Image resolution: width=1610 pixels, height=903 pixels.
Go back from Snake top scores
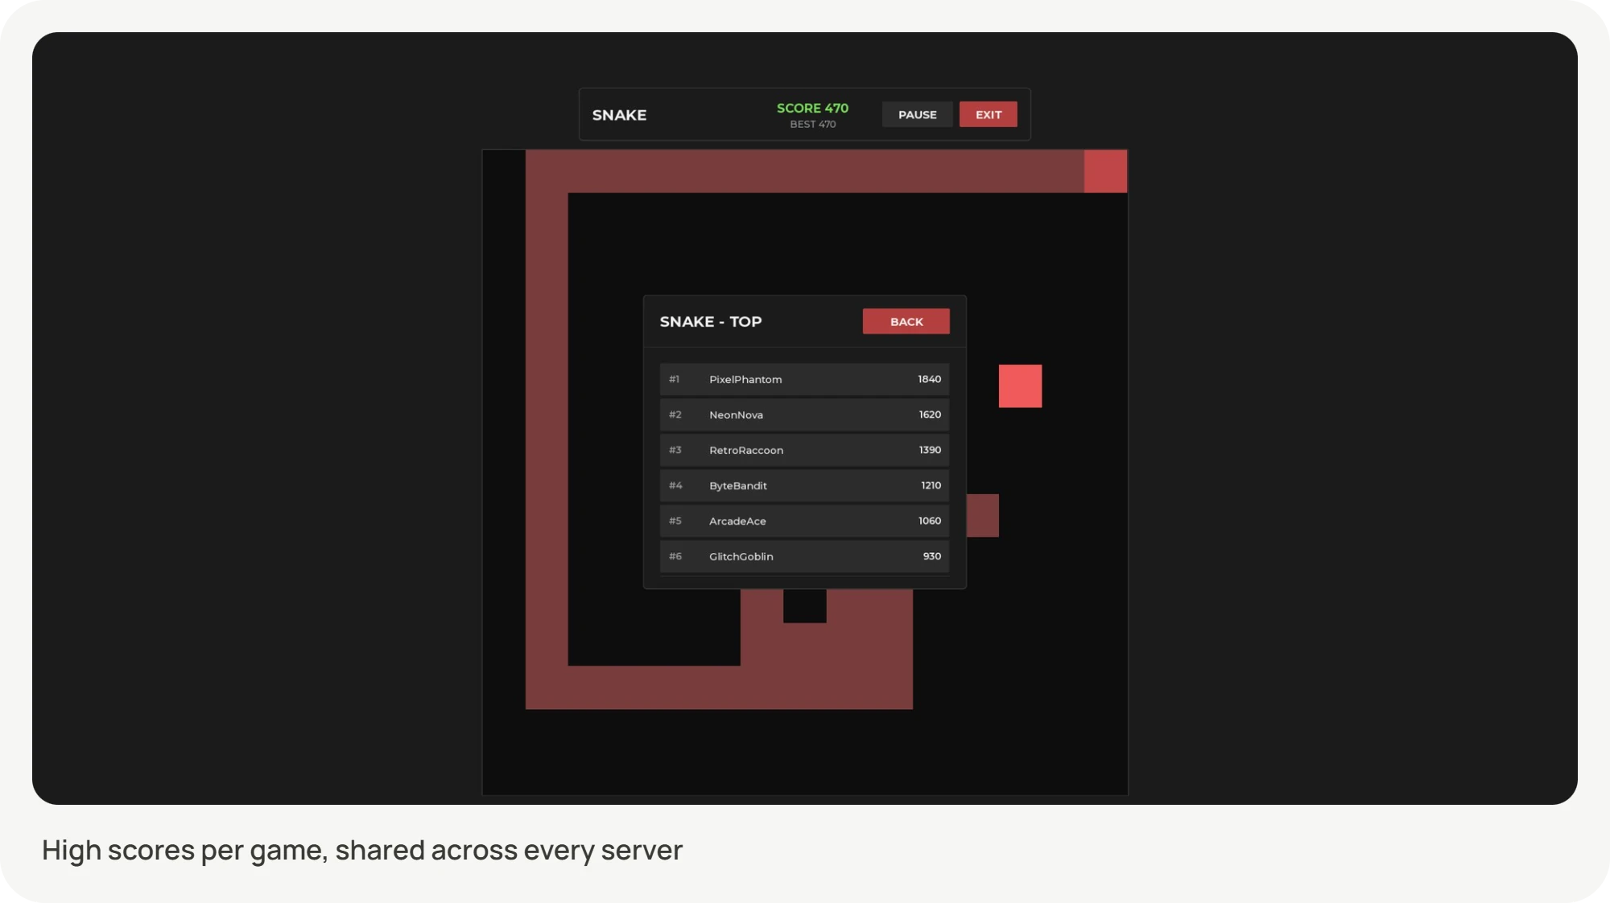point(906,321)
